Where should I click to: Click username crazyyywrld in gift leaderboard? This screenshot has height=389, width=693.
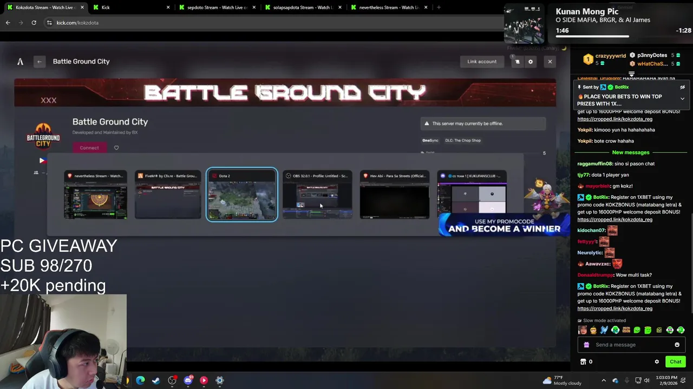click(x=611, y=56)
